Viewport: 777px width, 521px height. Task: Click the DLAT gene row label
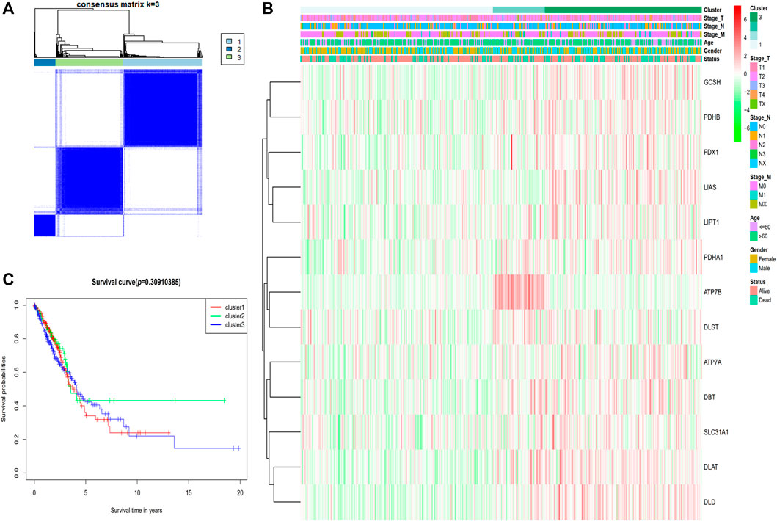click(711, 467)
